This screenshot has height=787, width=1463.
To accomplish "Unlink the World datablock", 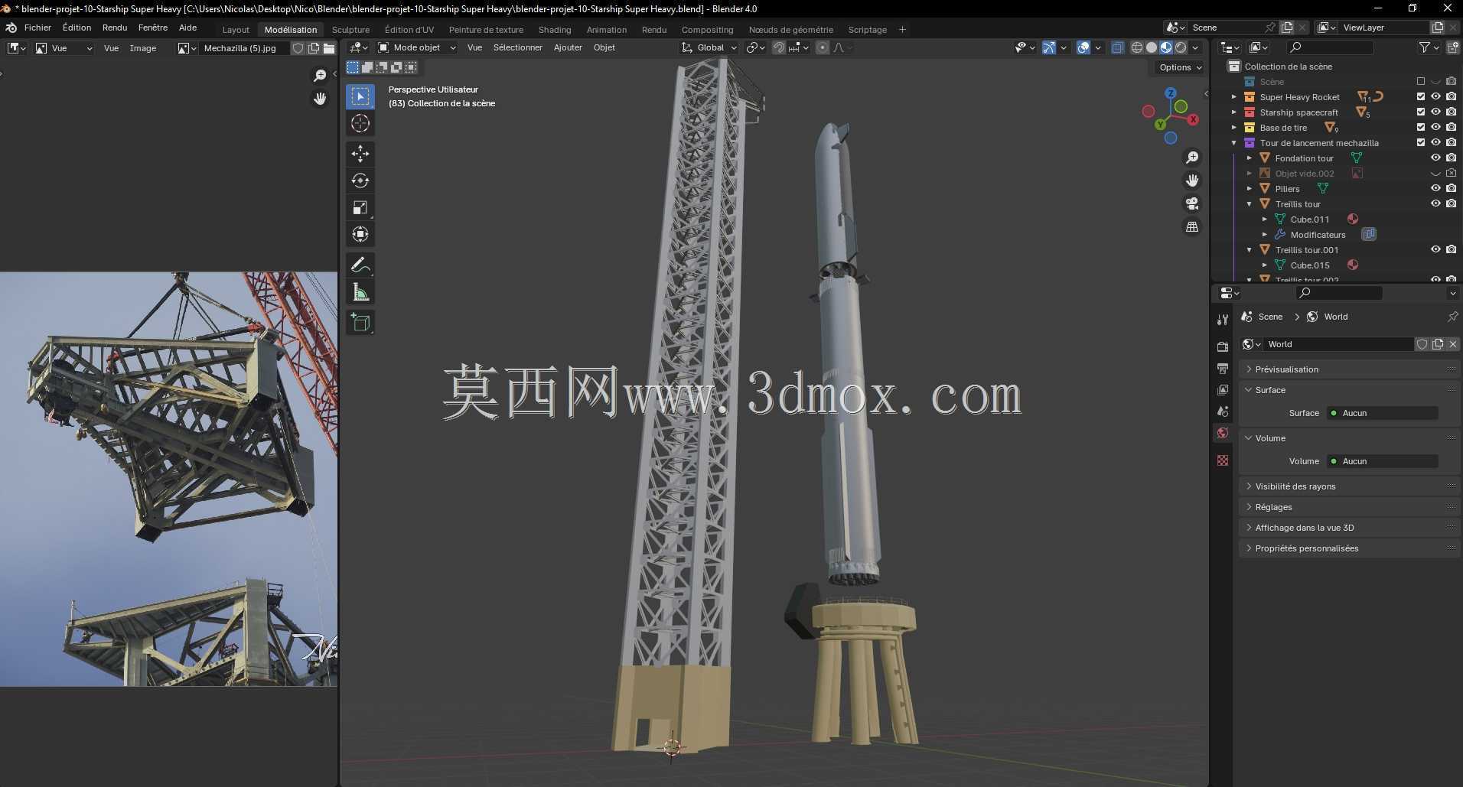I will [1453, 344].
